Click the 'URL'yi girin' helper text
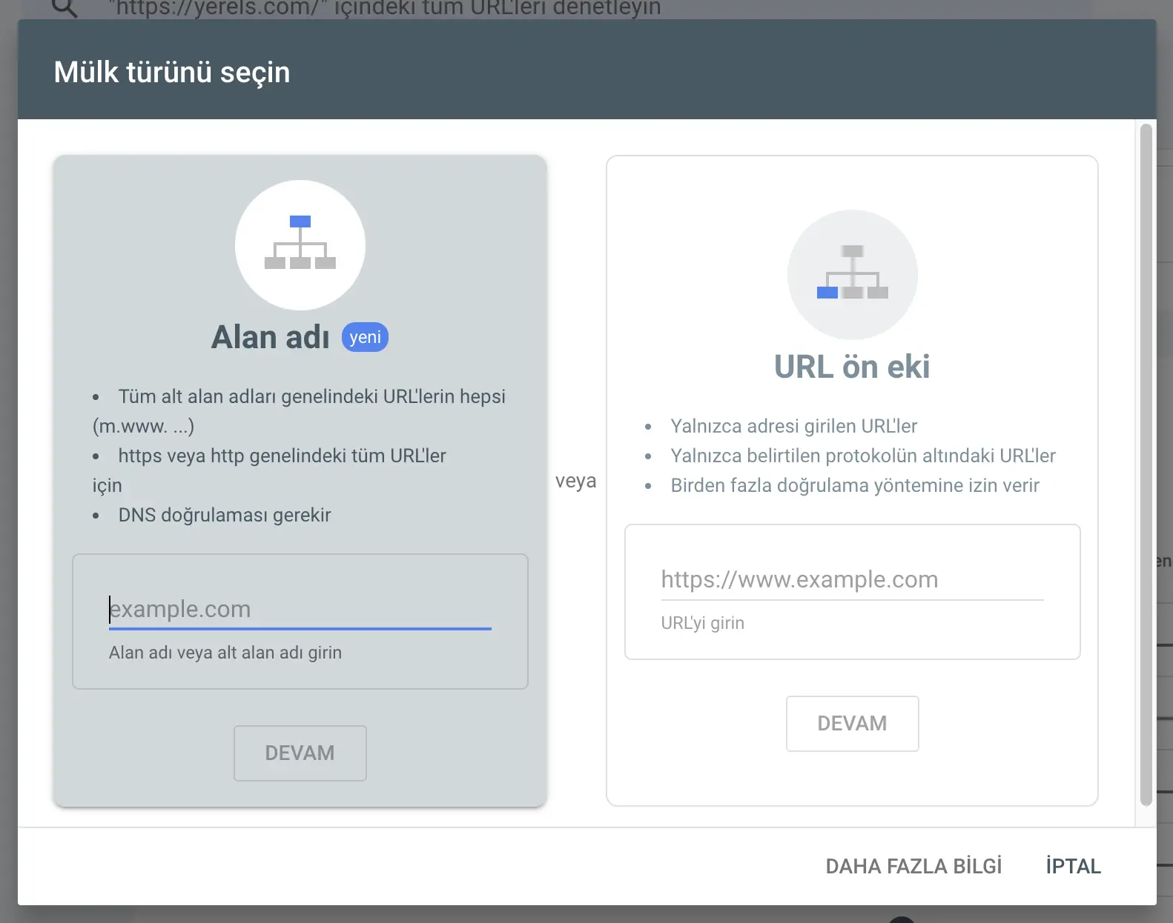Viewport: 1173px width, 923px height. [703, 623]
